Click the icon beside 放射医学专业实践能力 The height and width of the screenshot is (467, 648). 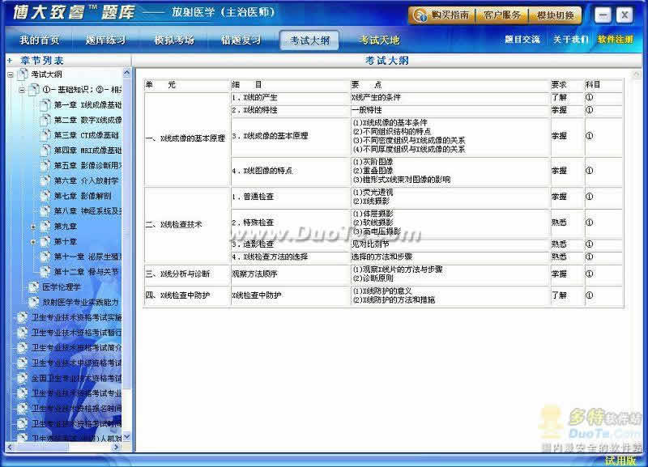coord(34,302)
